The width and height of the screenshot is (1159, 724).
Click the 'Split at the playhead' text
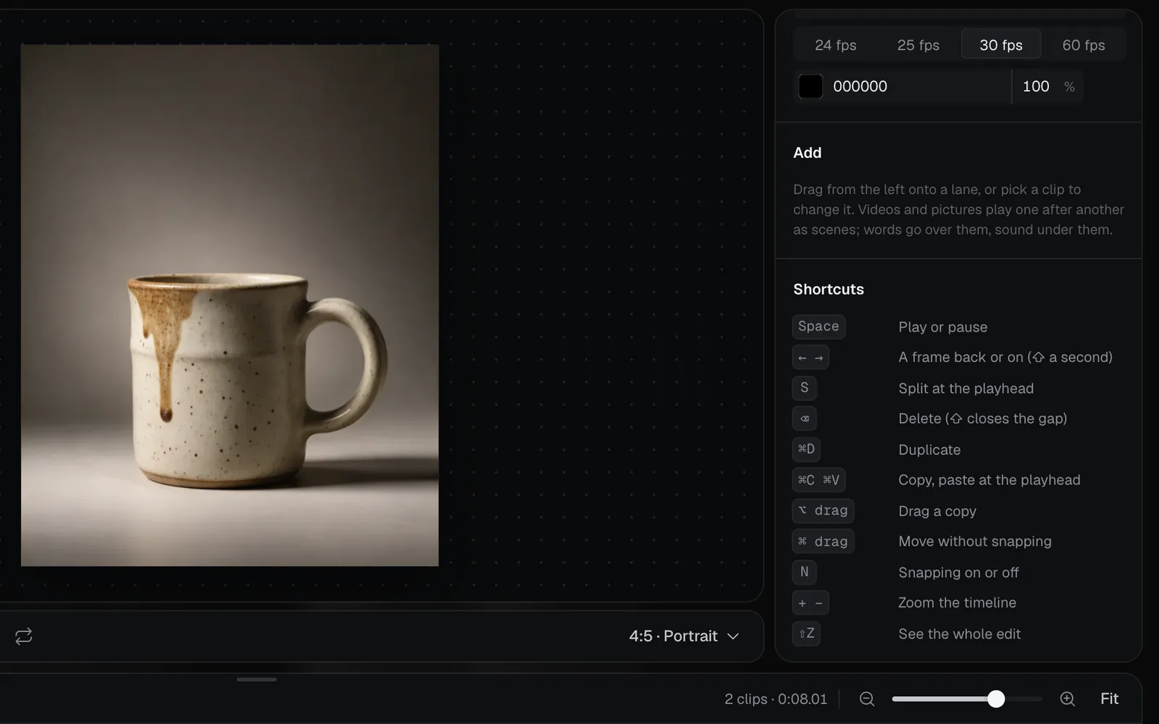(966, 388)
